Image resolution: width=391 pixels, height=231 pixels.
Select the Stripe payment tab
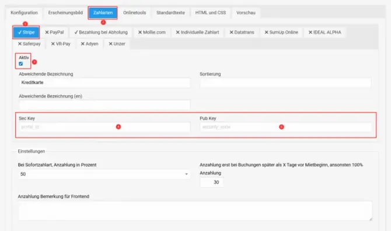click(26, 33)
